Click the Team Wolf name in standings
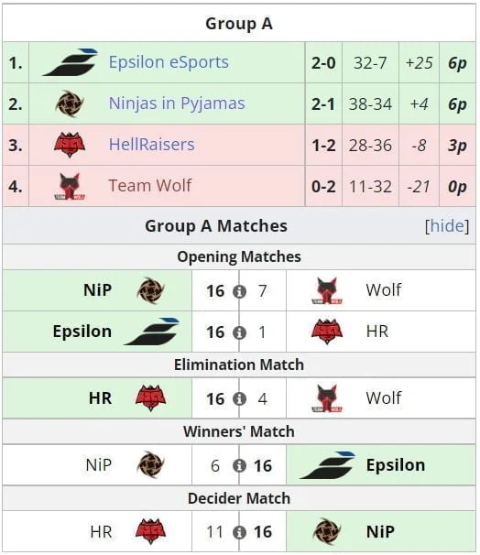 149,186
